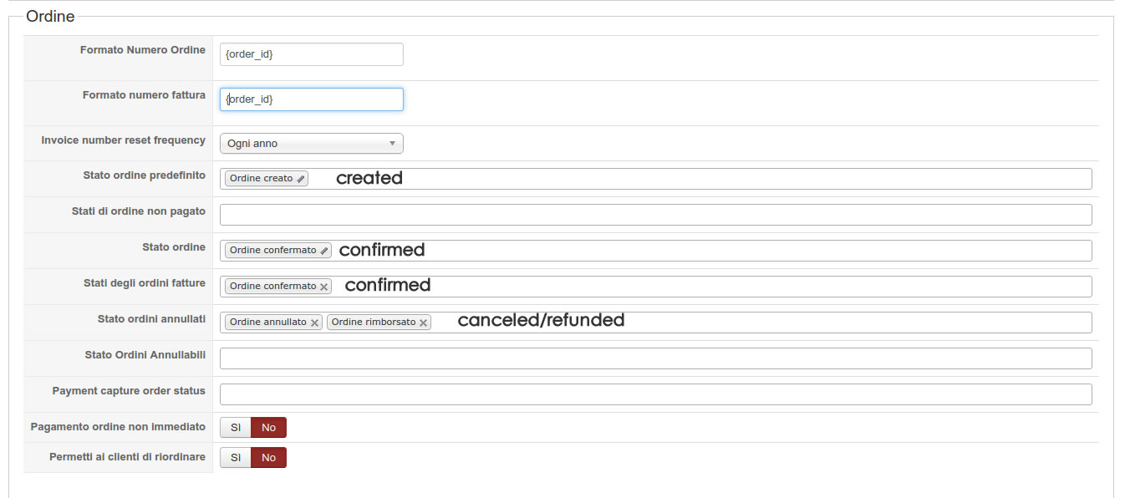Remove the Ordine rimborsato tag
Image resolution: width=1125 pixels, height=498 pixels.
point(424,323)
